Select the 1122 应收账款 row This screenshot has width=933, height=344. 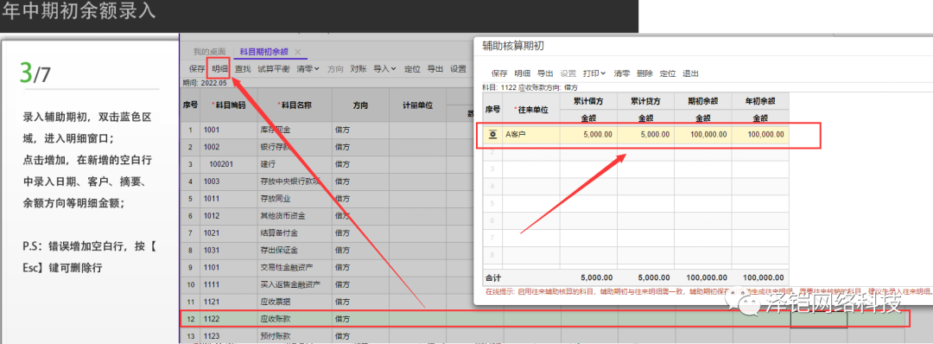[x=544, y=319]
